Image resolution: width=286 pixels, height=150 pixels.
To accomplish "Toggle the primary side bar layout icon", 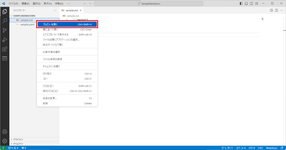I will click(241, 3).
